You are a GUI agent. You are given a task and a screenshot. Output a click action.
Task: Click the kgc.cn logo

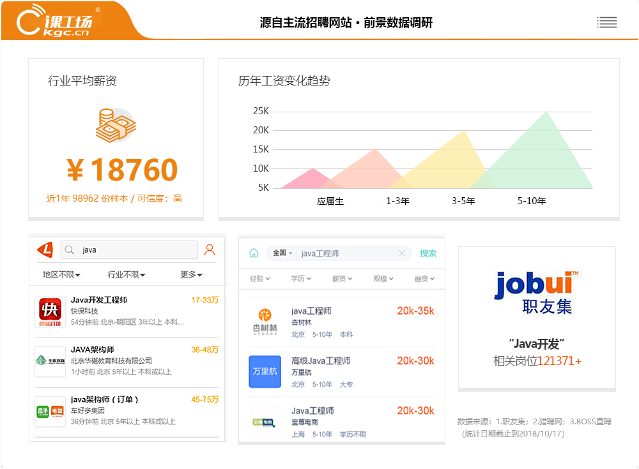(x=55, y=22)
